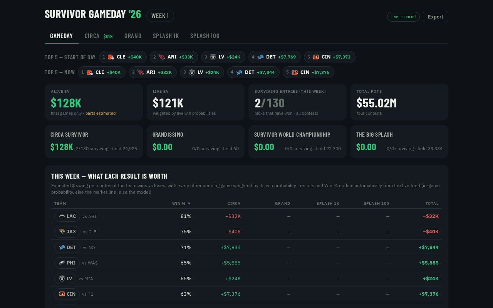
Task: Open the Surviving Entries card
Action: point(297,102)
